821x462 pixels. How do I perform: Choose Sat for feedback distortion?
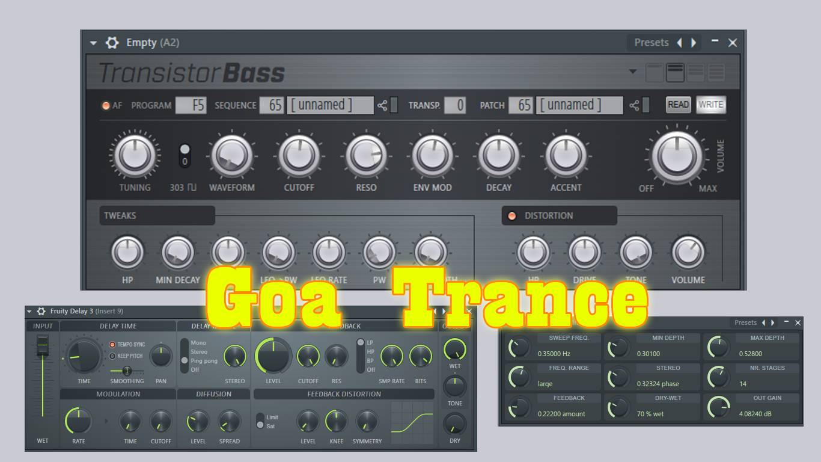270,427
